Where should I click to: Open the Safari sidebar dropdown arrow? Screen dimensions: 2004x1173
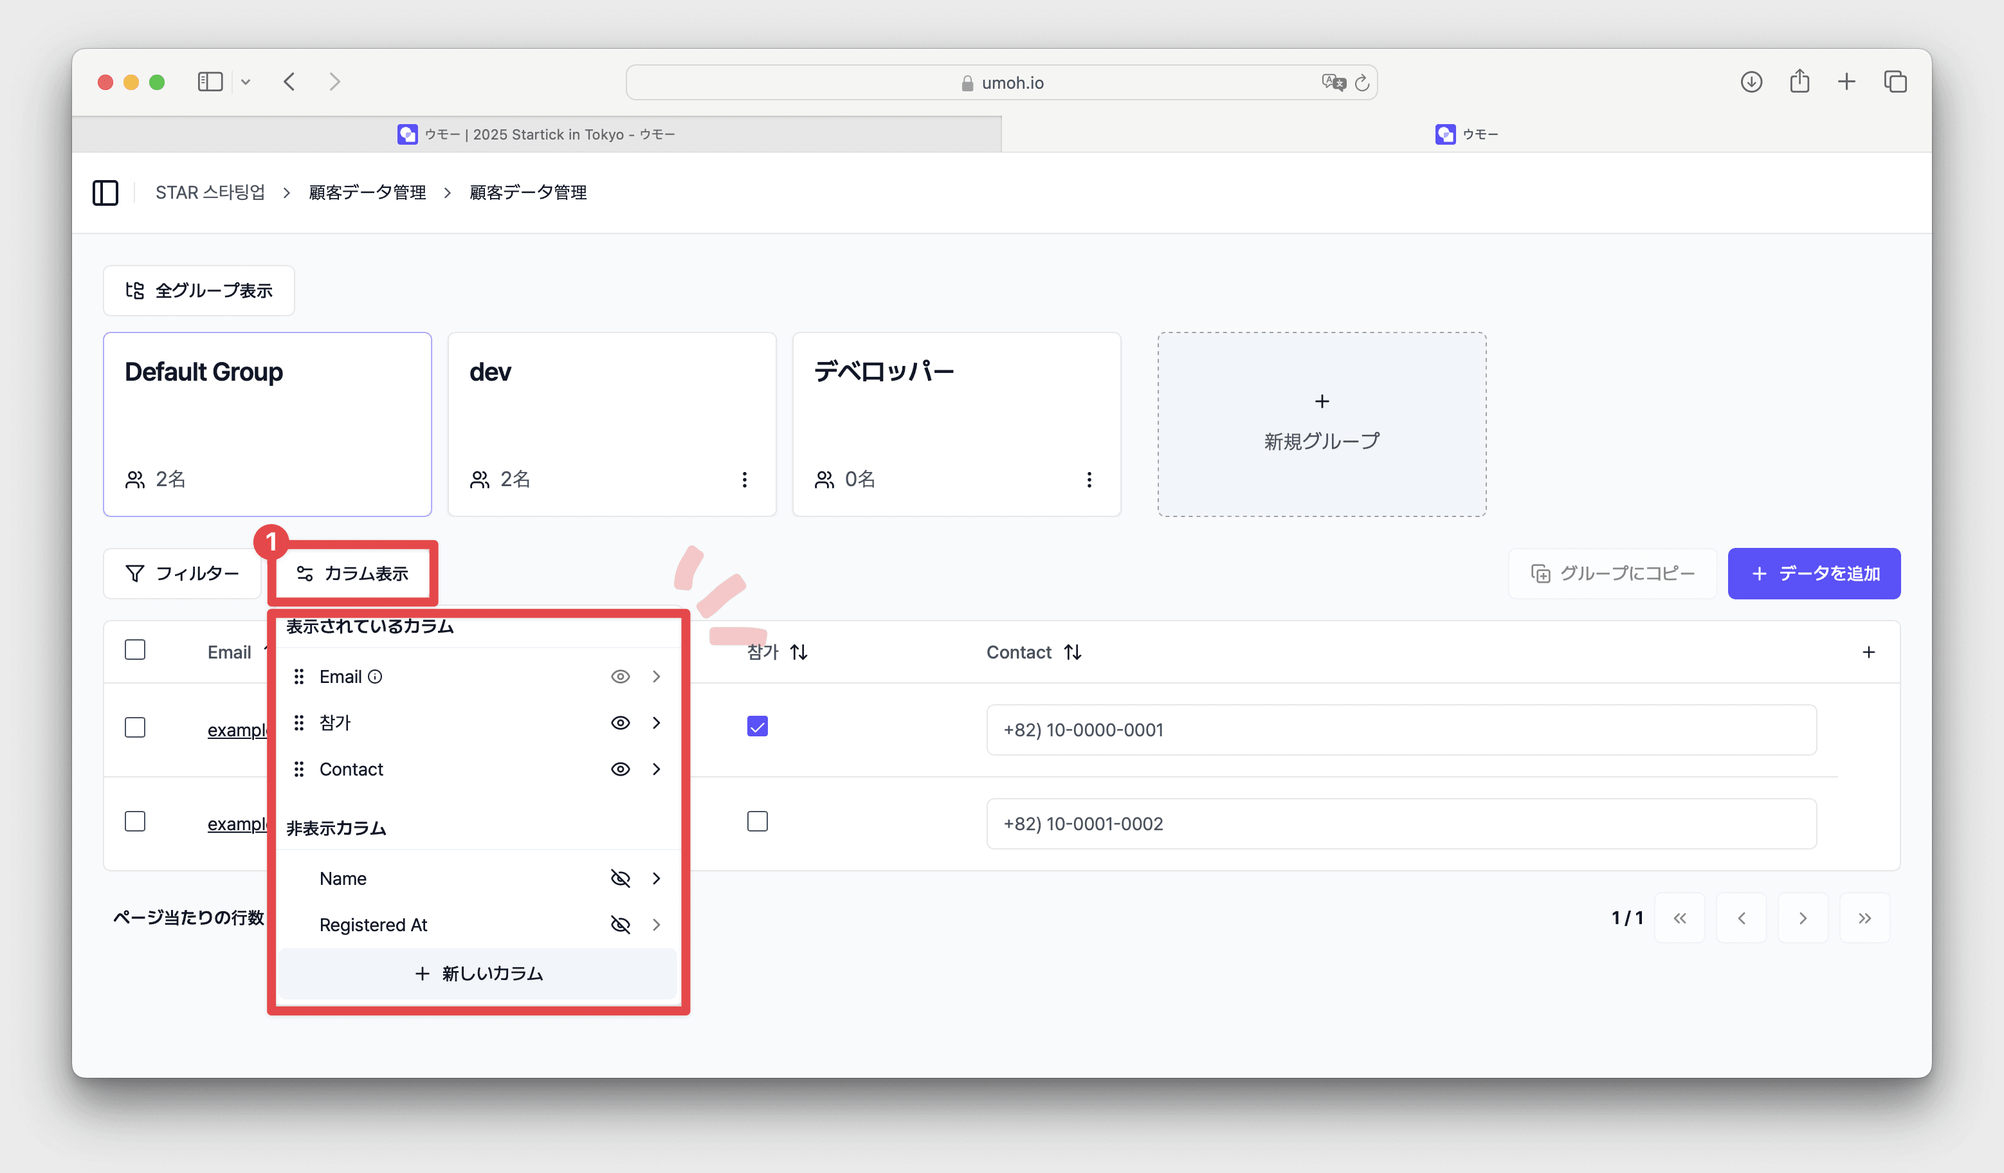click(246, 82)
